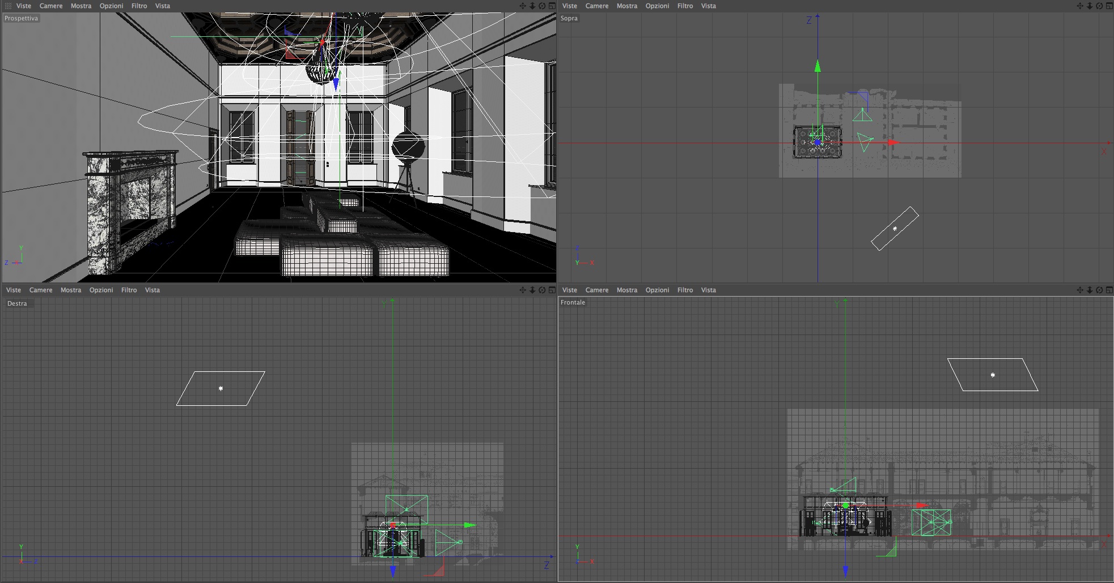1114x583 pixels.
Task: Click the rotate view icon in Sopra viewport
Action: (x=1099, y=6)
